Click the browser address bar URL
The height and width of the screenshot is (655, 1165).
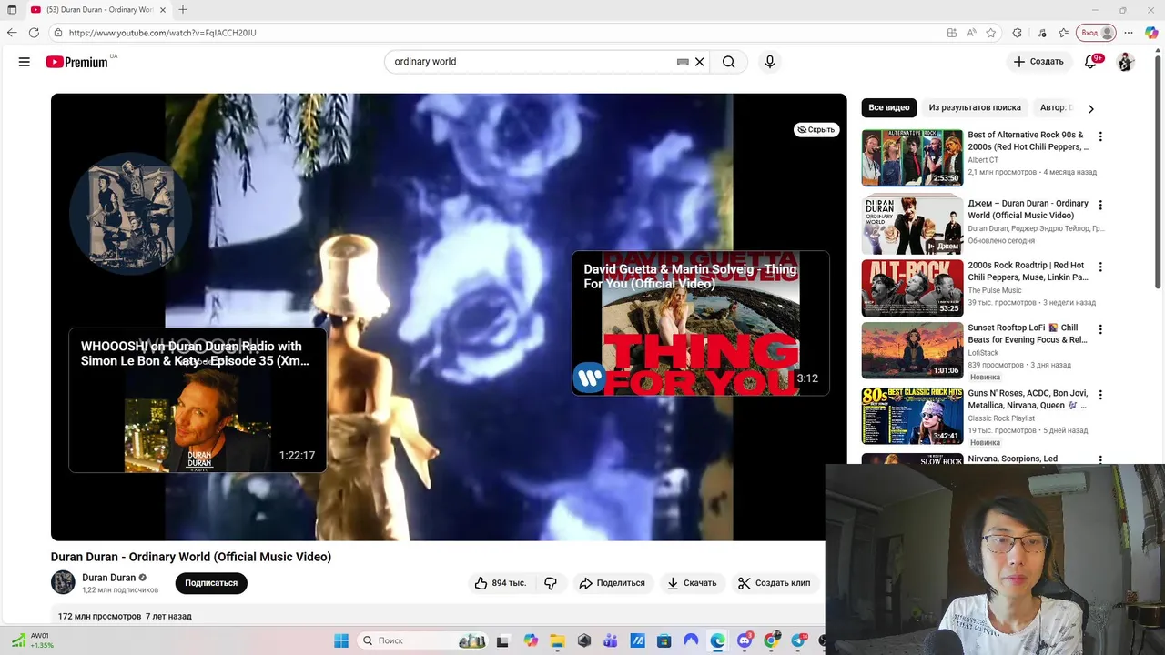163,33
